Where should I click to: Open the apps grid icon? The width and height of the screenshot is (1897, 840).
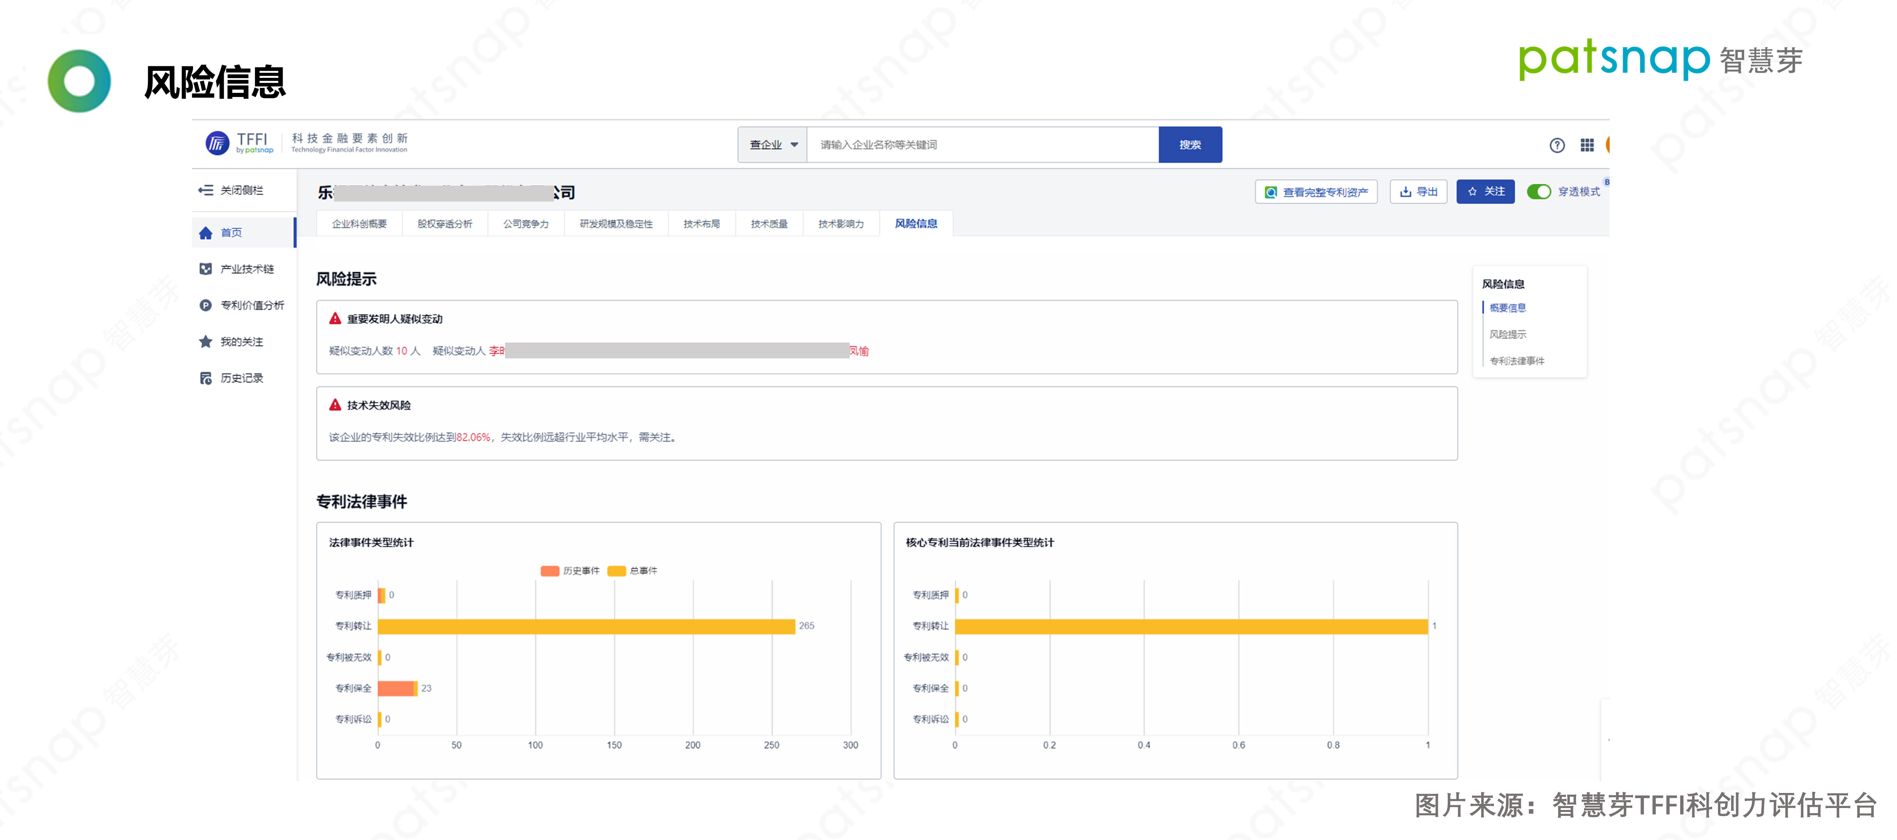(1587, 145)
